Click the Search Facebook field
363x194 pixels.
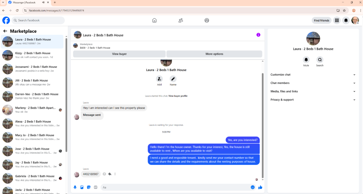tap(38, 20)
